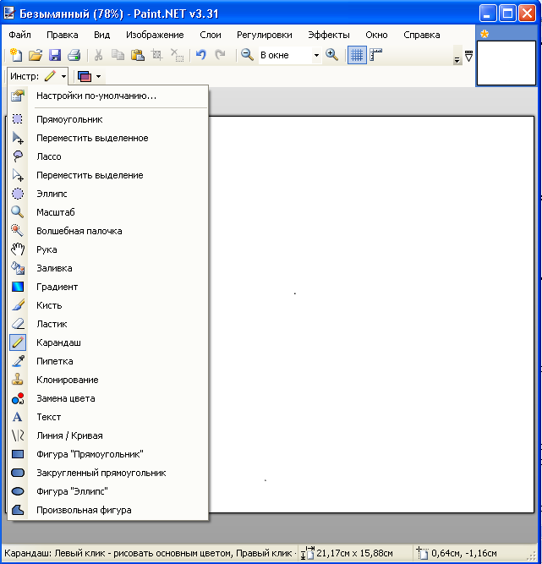Viewport: 542px width, 564px height.
Task: Click the Save diskette icon
Action: pos(55,55)
